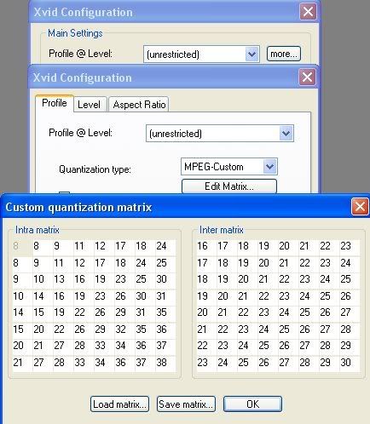Screen dimensions: 370x424
Task: Click the Save matrix button
Action: click(x=186, y=404)
